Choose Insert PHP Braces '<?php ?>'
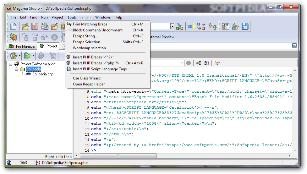The height and width of the screenshot is (174, 307). pyautogui.click(x=108, y=63)
